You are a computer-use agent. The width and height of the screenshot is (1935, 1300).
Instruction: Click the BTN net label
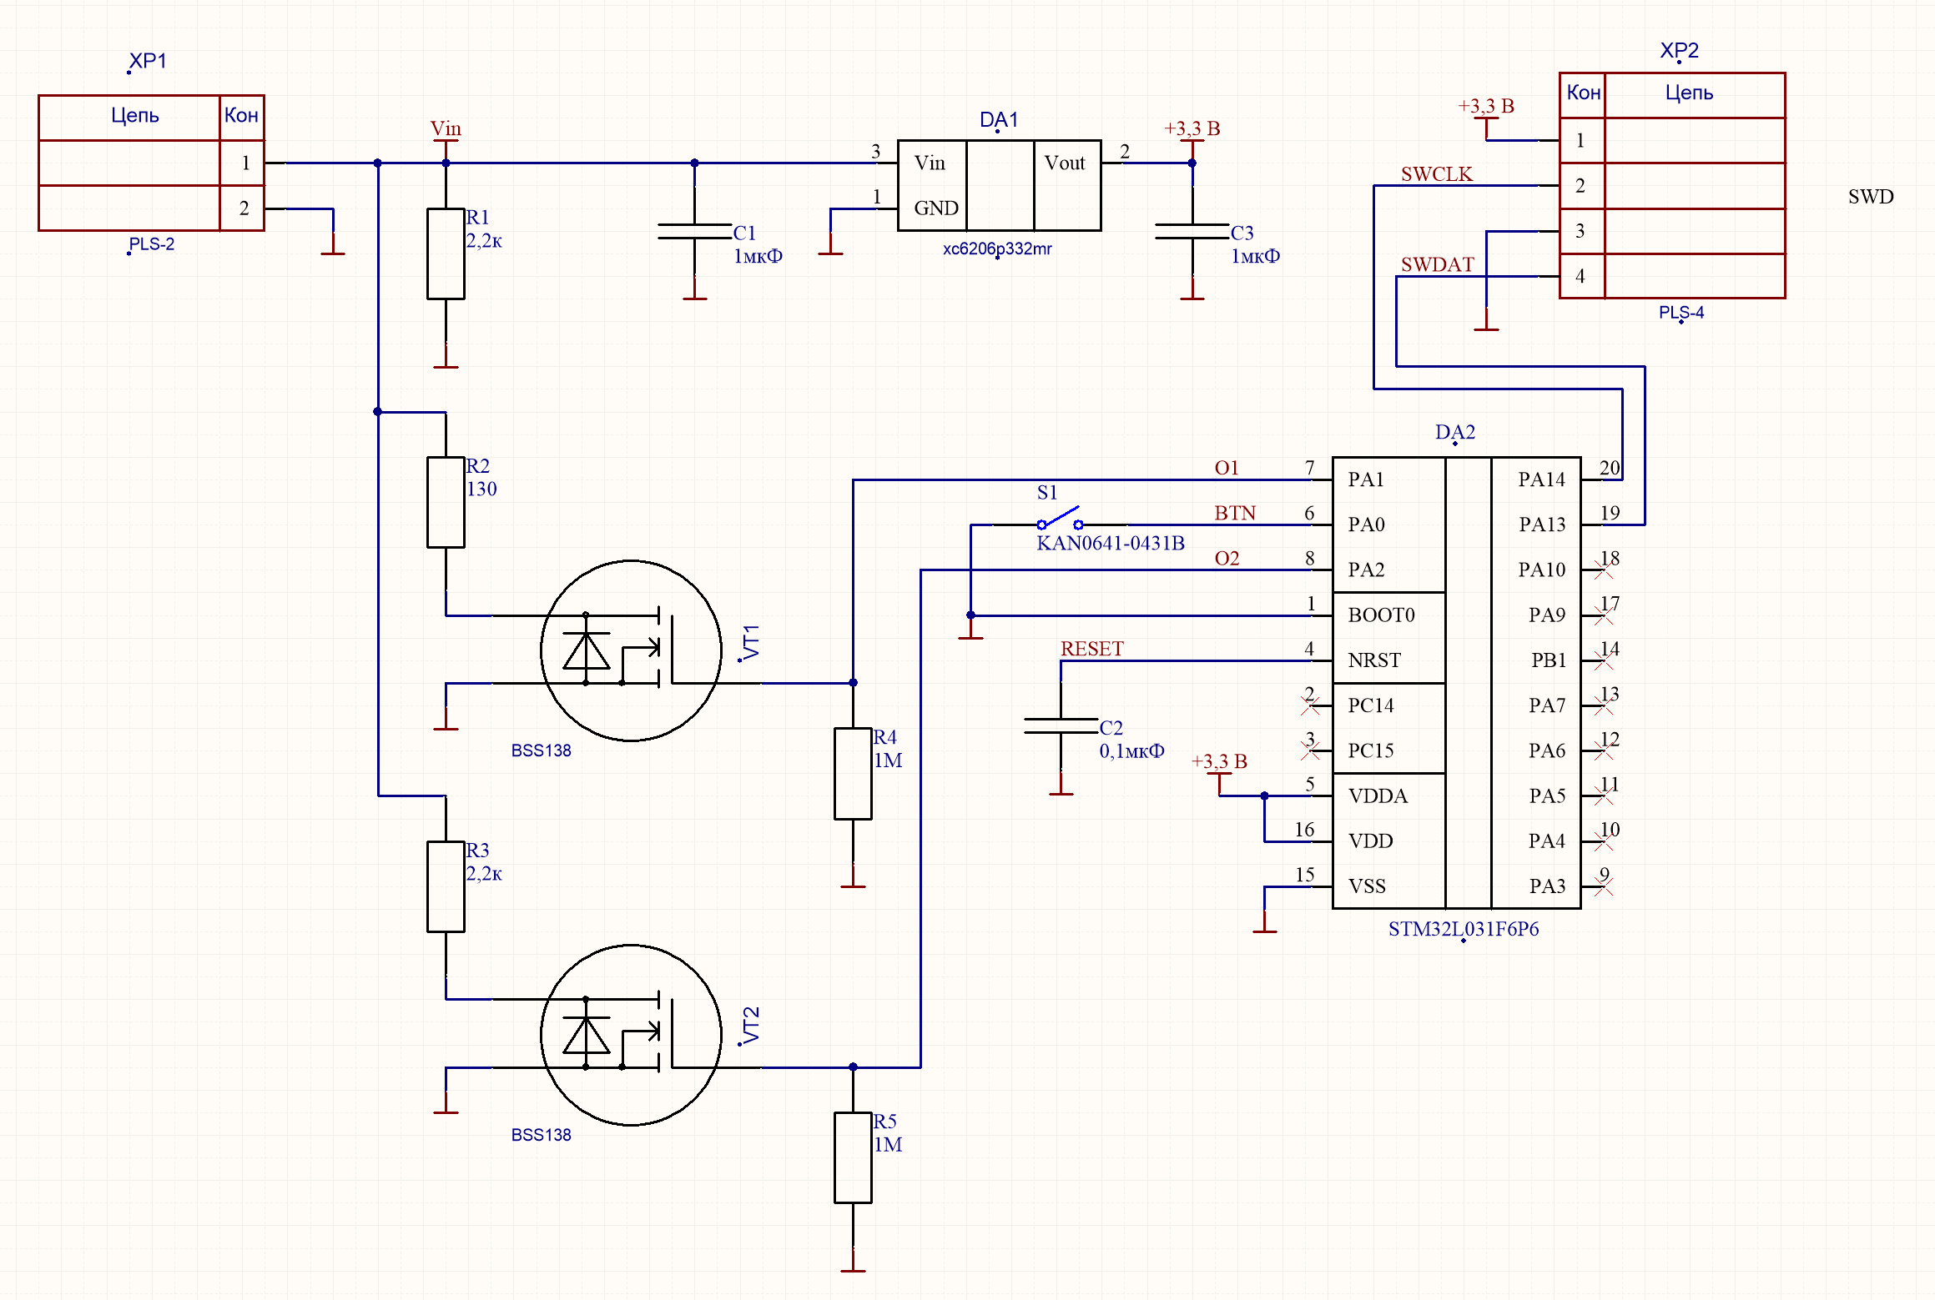click(1234, 513)
